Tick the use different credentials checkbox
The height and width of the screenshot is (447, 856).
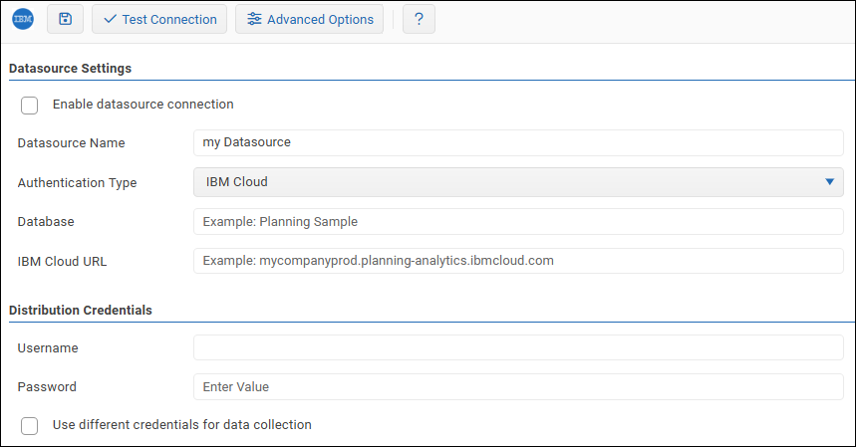[30, 425]
